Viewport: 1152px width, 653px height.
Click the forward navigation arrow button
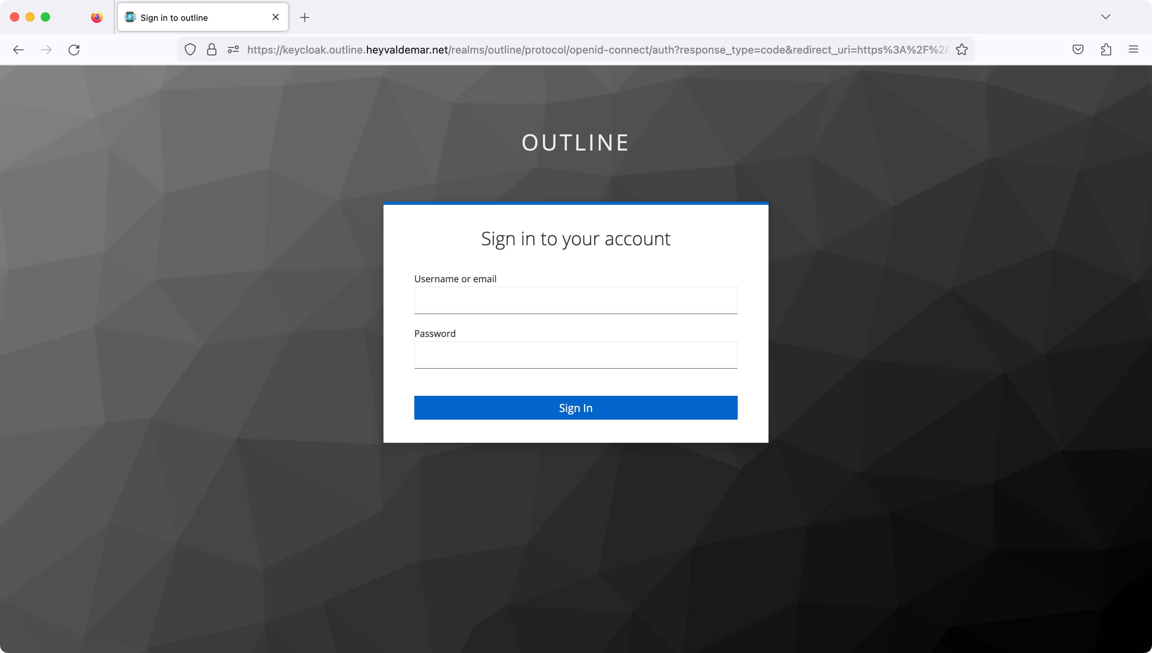pos(45,49)
